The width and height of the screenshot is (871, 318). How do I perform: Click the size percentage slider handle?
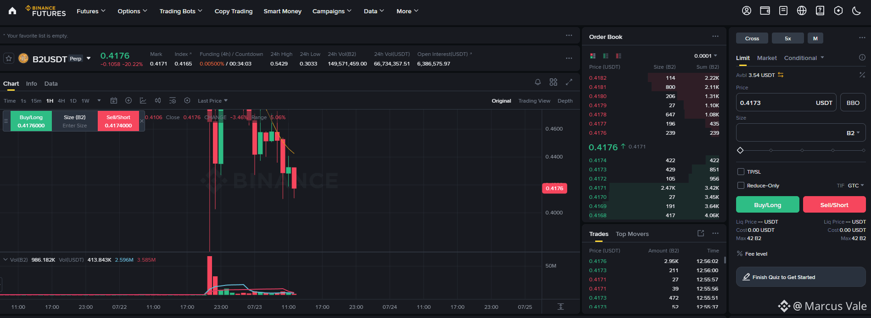[740, 150]
